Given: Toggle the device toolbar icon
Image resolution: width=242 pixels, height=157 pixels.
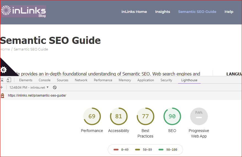Looking at the screenshot, I should click(x=9, y=80).
